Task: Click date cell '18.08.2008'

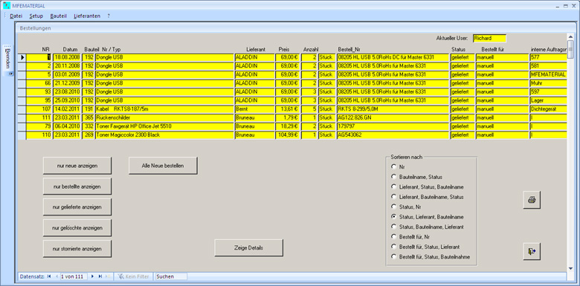Action: click(68, 57)
